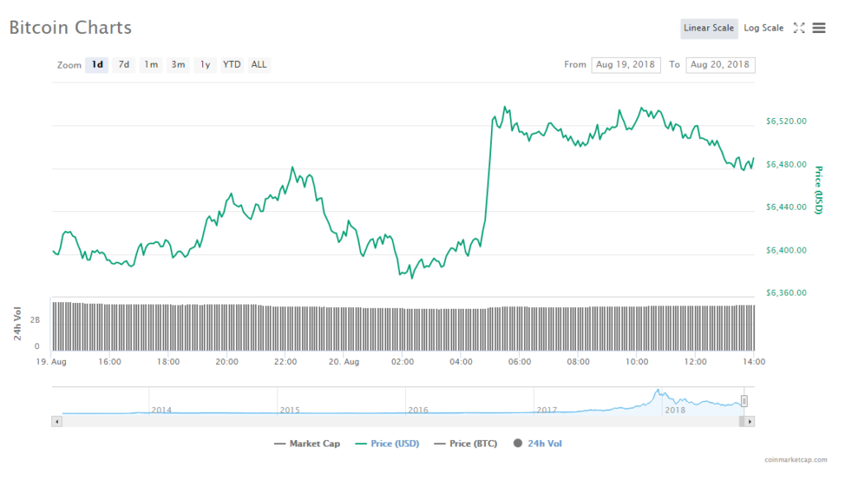Select the 7d zoom range

tap(124, 64)
